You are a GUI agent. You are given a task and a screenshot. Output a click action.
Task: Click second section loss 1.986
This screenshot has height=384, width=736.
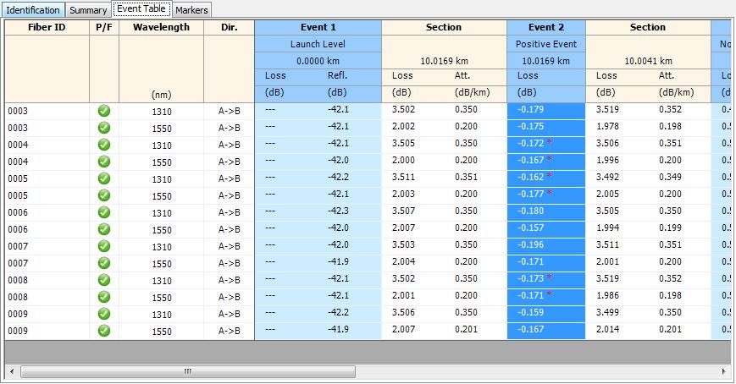607,295
